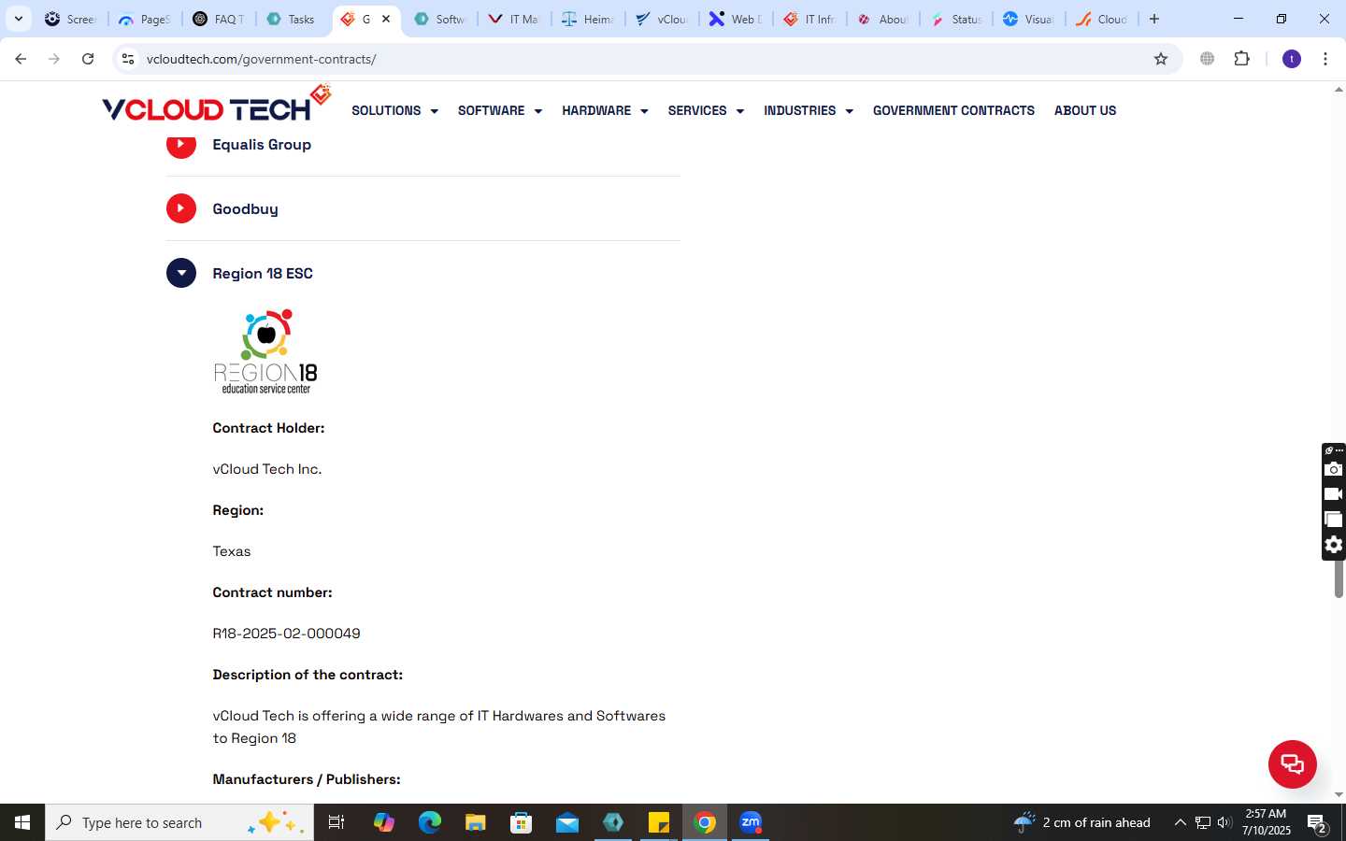Click the taskbar search box
The image size is (1346, 841).
pos(179,822)
